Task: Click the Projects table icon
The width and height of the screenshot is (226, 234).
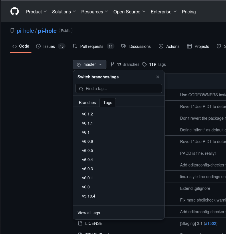Action: [x=189, y=46]
